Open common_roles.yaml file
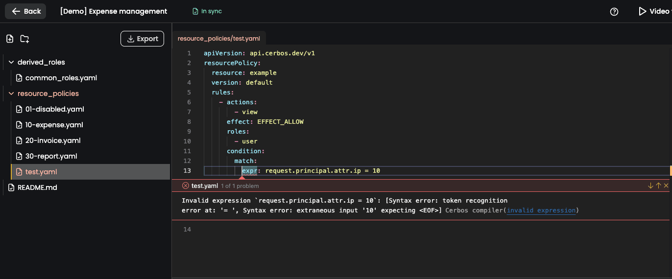The height and width of the screenshot is (279, 672). [61, 78]
